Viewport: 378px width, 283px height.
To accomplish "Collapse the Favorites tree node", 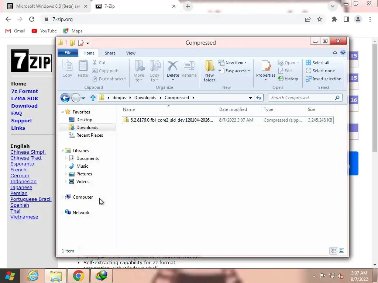I will [x=62, y=112].
